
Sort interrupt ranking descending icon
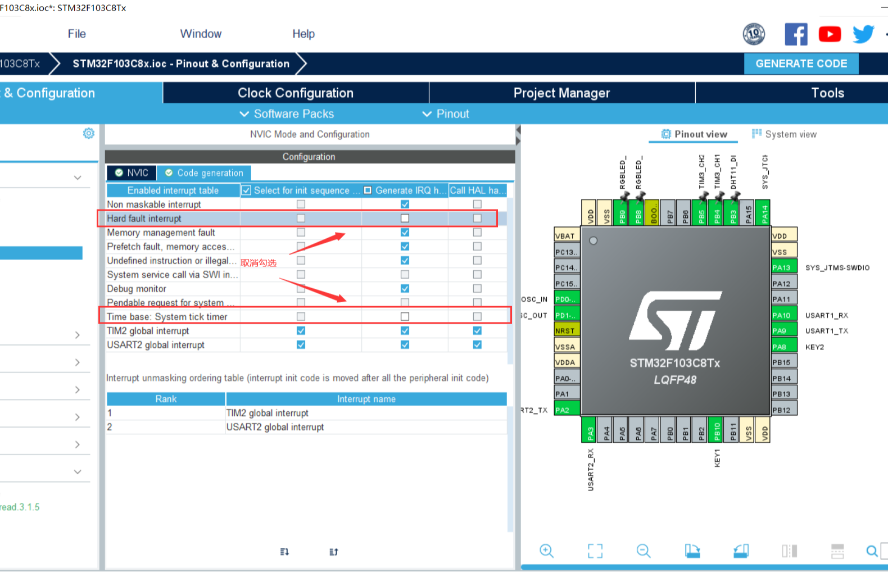pos(284,552)
